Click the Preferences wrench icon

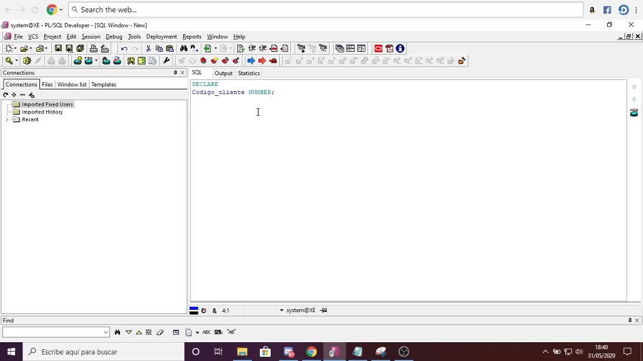[166, 61]
